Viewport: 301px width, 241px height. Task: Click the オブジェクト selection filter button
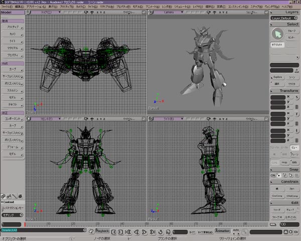(277, 45)
